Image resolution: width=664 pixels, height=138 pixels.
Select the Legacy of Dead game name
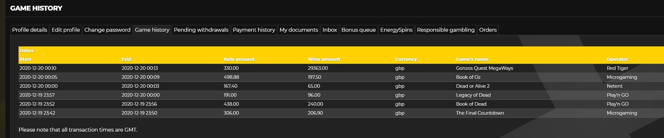[x=473, y=95]
